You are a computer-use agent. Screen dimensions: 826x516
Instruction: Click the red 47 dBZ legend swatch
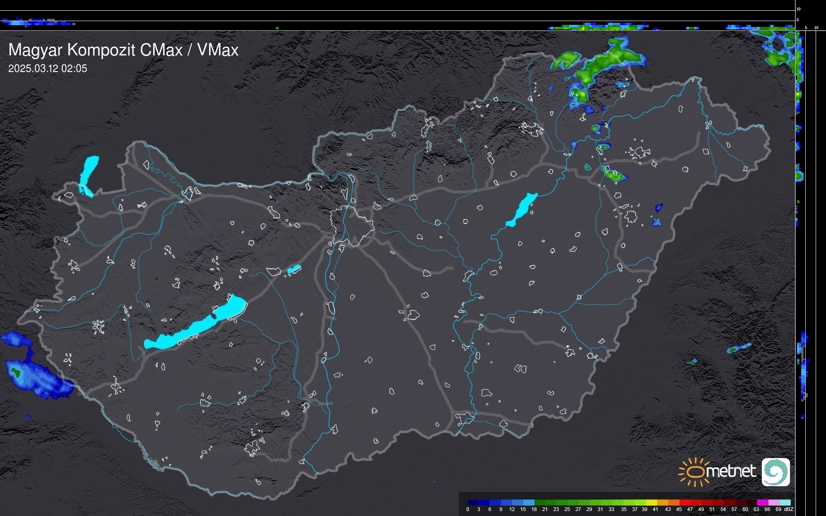pyautogui.click(x=696, y=503)
